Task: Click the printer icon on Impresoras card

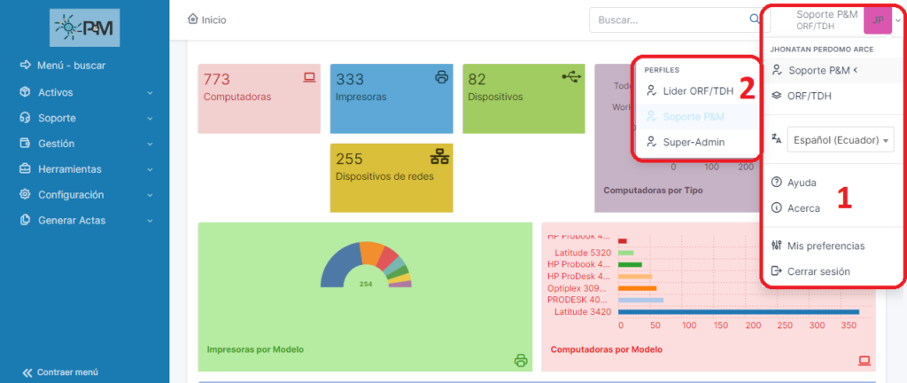Action: (441, 78)
